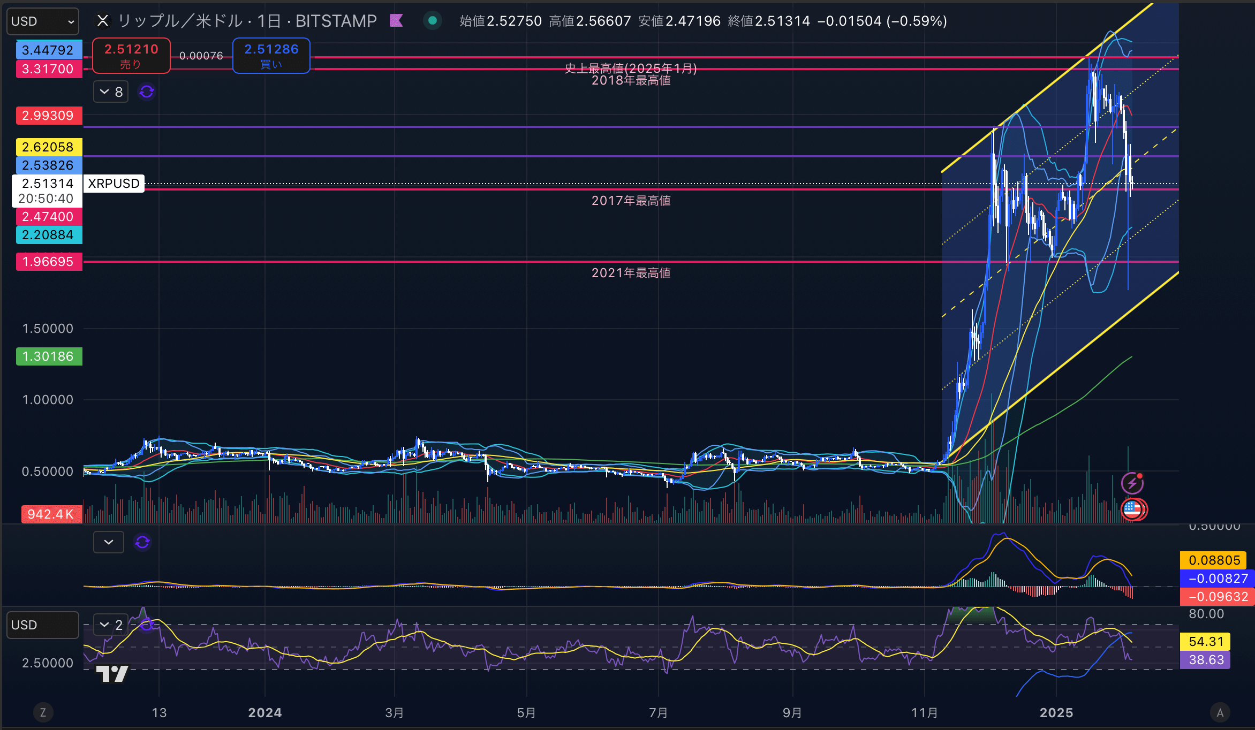1255x730 pixels.
Task: Click the XRPUSD price label tag
Action: pyautogui.click(x=114, y=184)
